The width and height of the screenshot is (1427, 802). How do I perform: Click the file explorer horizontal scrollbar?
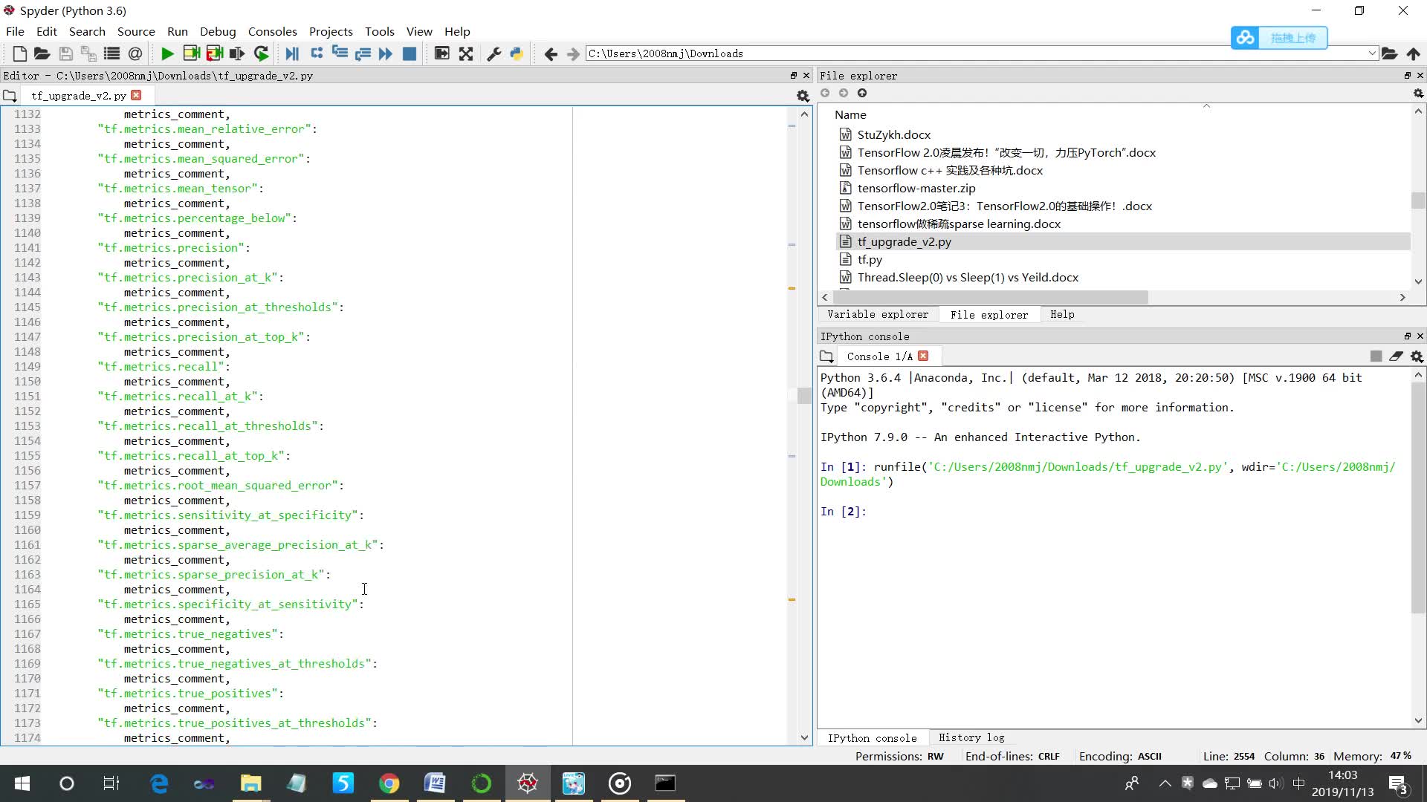pyautogui.click(x=988, y=297)
